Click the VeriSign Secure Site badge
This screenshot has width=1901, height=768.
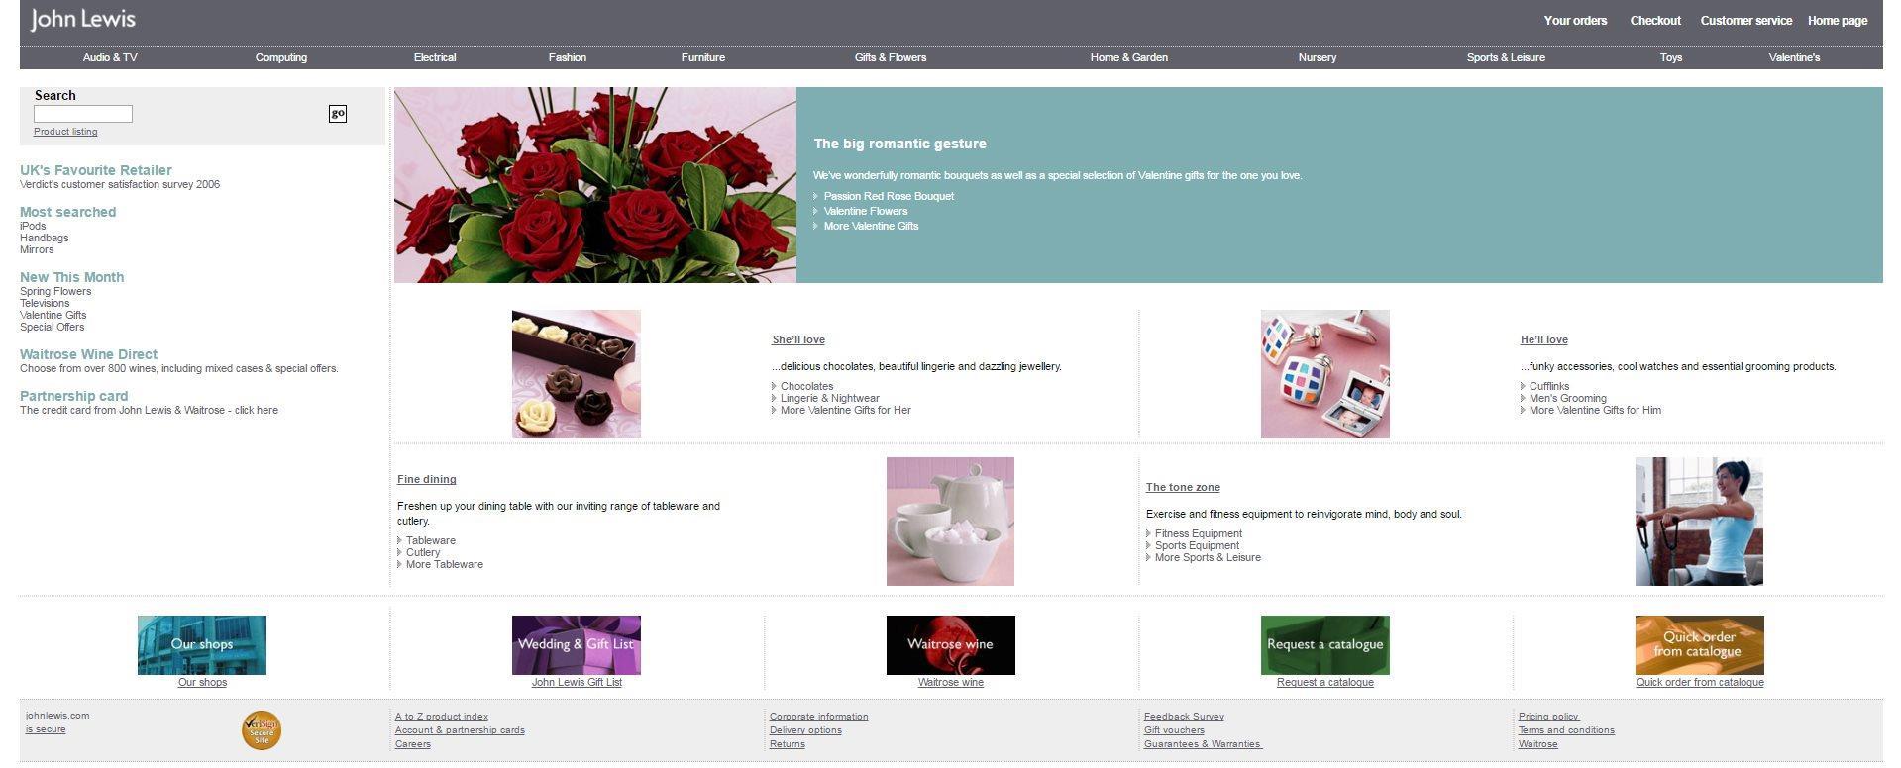point(262,730)
